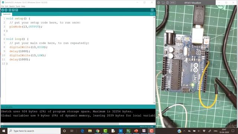The width and height of the screenshot is (238, 134).
Task: Create a New sketch from the toolbar
Action: pos(10,10)
